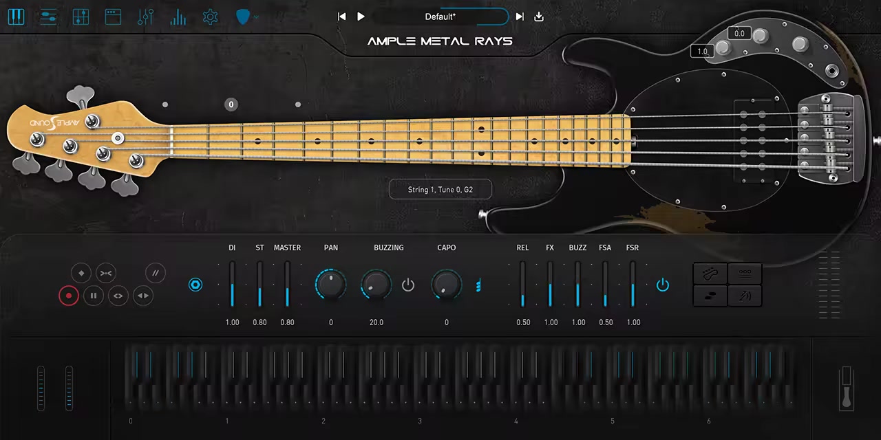Open the horizontal sliders panel icon
The width and height of the screenshot is (881, 440).
point(48,16)
